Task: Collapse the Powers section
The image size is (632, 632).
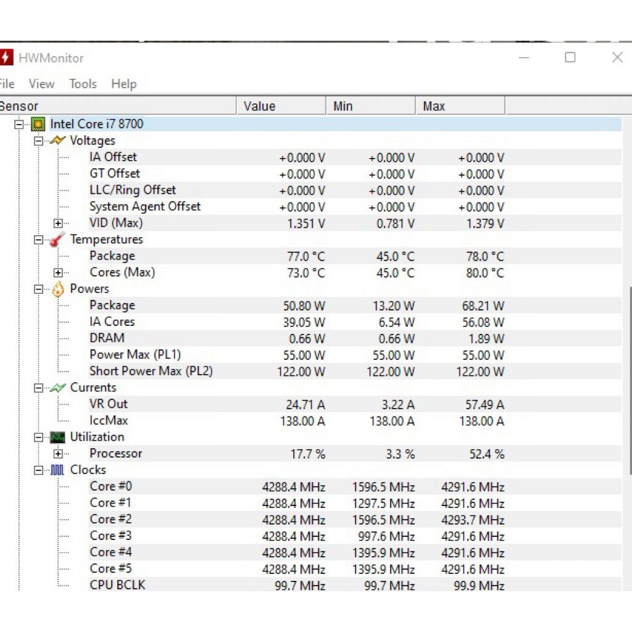Action: click(x=38, y=289)
